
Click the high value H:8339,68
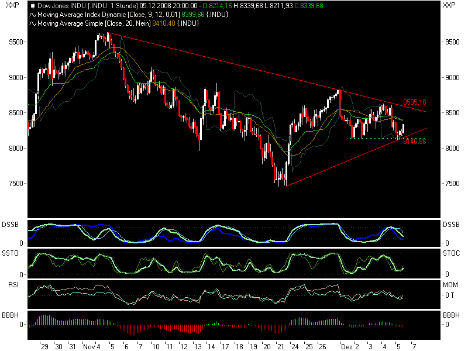click(248, 6)
